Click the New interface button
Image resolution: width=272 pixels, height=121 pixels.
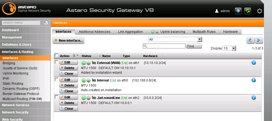[68, 40]
